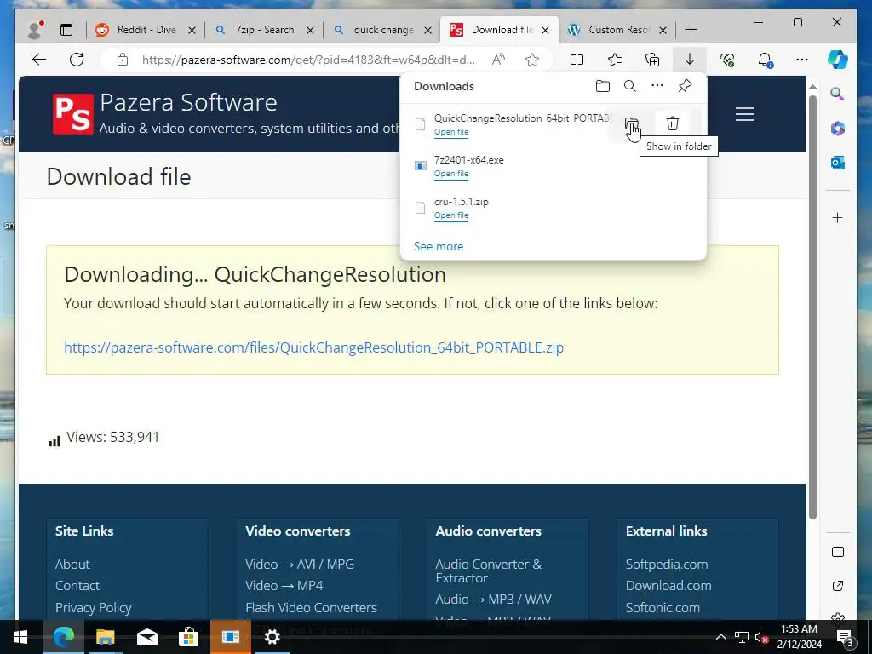Toggle split screen view
This screenshot has width=872, height=654.
[577, 60]
